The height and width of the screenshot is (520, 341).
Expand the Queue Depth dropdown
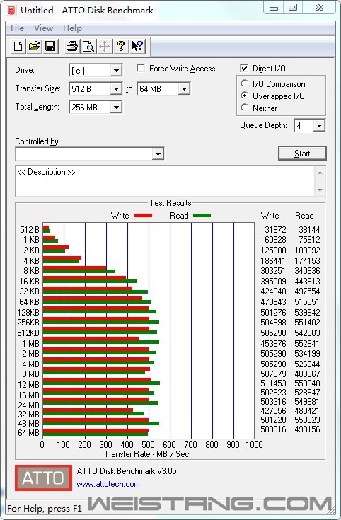[319, 125]
